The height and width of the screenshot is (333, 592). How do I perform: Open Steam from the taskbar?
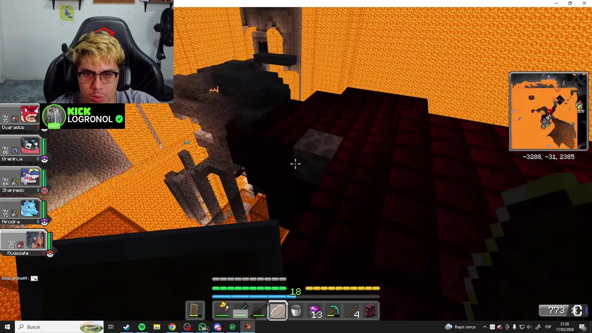click(x=126, y=327)
